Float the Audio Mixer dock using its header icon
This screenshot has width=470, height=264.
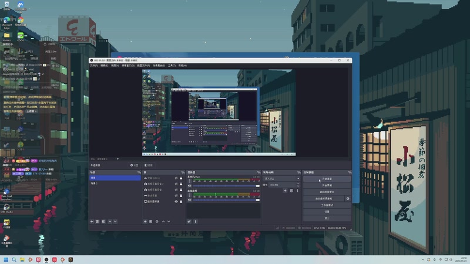pos(258,172)
